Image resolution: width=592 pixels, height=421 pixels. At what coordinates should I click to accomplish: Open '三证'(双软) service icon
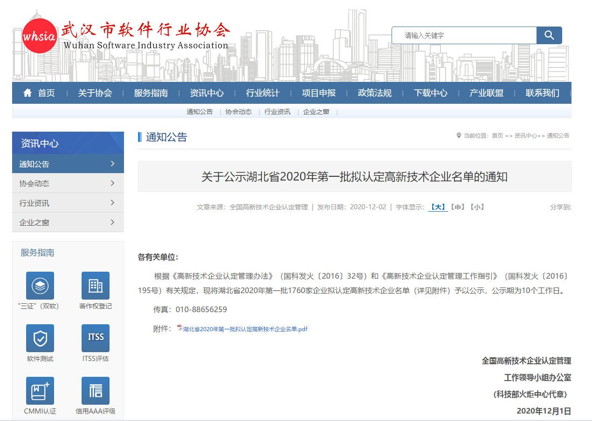point(40,285)
